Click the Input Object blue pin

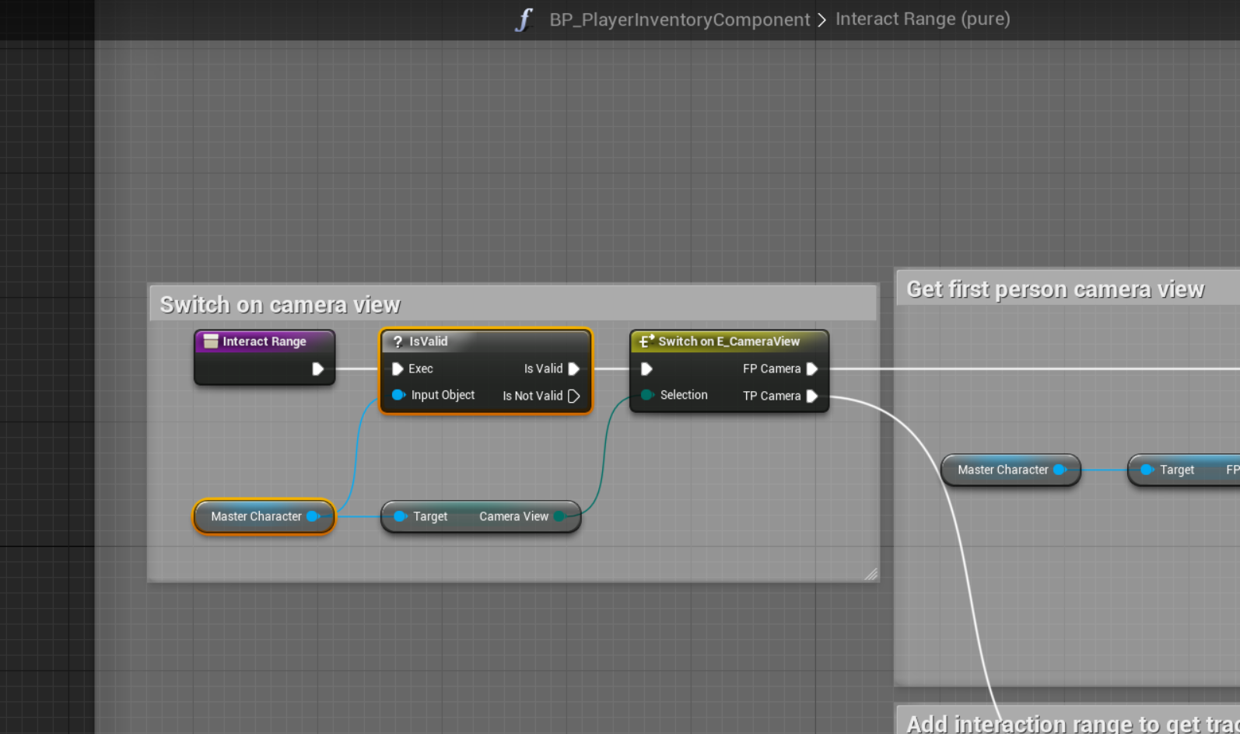coord(398,395)
